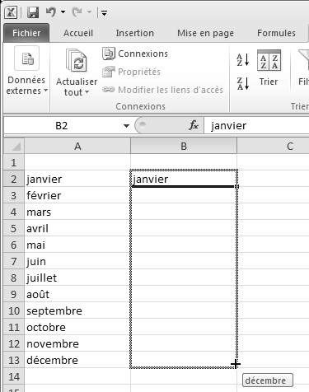Switch to the Mise en page tab
This screenshot has width=309, height=392.
(x=205, y=33)
